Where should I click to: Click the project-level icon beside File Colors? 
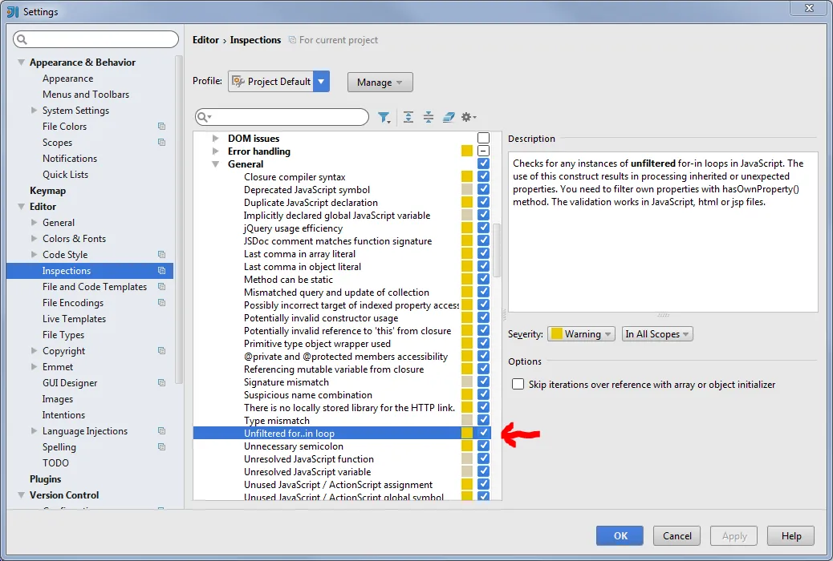(x=161, y=127)
